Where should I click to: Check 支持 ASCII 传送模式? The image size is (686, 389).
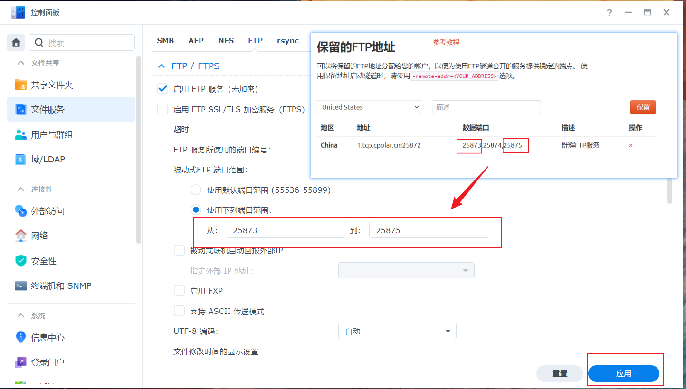coord(179,311)
